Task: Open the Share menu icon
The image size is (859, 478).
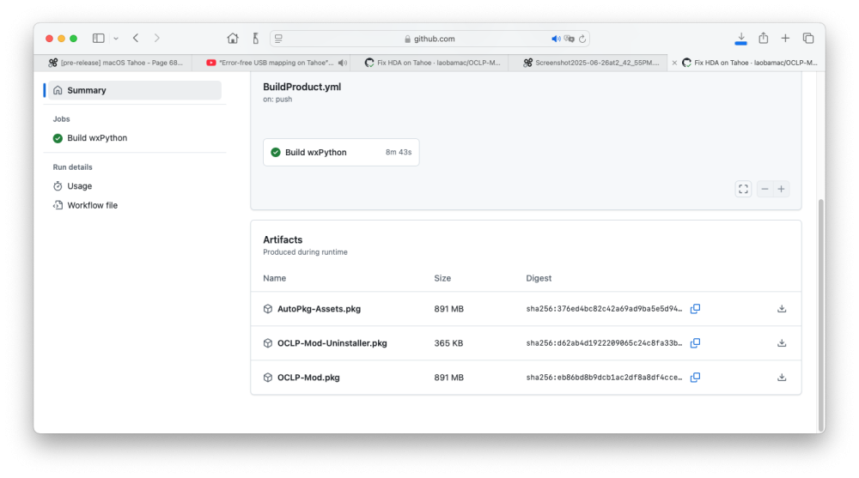Action: tap(763, 38)
